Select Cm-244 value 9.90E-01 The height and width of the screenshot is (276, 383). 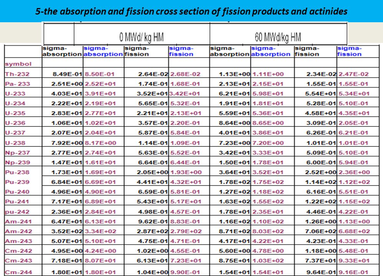tap(185, 272)
